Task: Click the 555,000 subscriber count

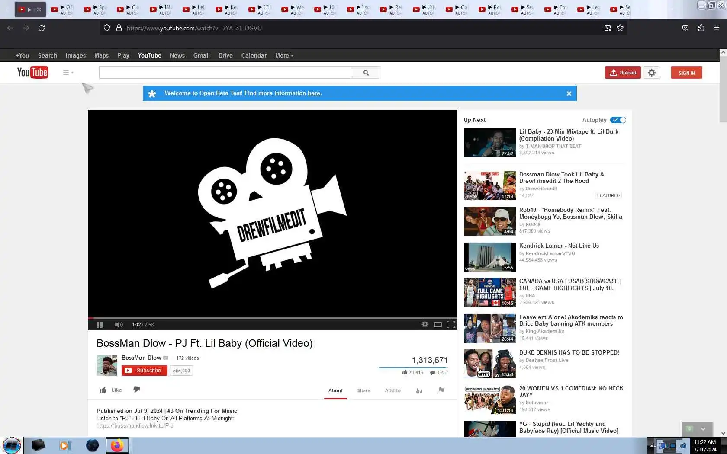Action: [181, 371]
